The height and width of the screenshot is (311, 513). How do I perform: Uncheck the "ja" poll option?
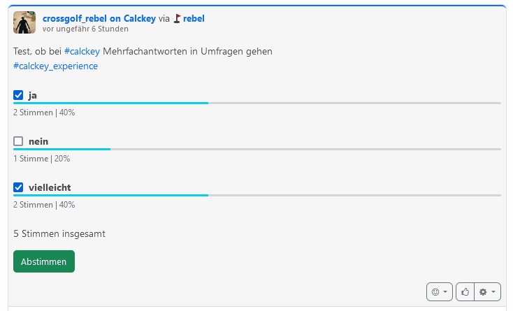[19, 95]
